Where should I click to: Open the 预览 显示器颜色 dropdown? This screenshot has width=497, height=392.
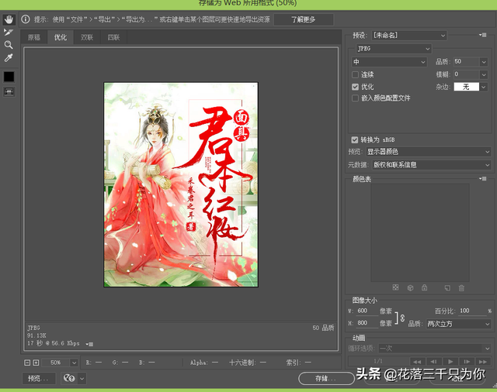click(x=429, y=152)
